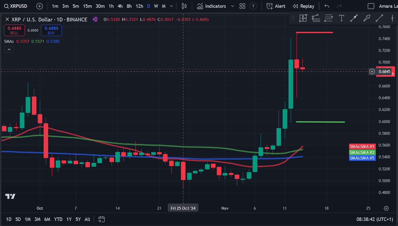Set range to 1D
This screenshot has height=226, width=398.
(9, 219)
